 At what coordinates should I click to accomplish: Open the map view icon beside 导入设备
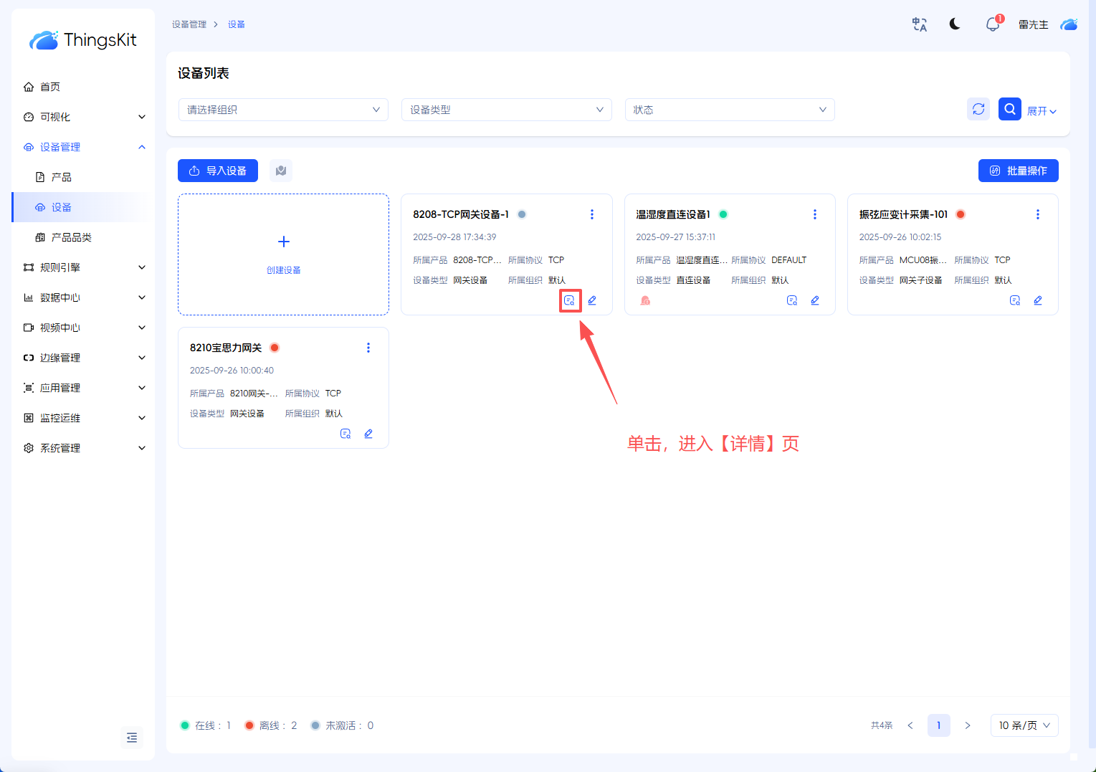tap(281, 171)
